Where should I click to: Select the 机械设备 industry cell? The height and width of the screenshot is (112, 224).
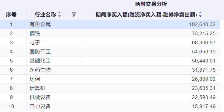(54, 97)
